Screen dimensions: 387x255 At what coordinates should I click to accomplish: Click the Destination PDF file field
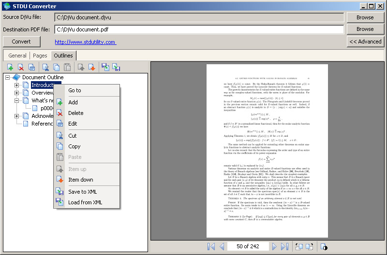click(x=199, y=29)
